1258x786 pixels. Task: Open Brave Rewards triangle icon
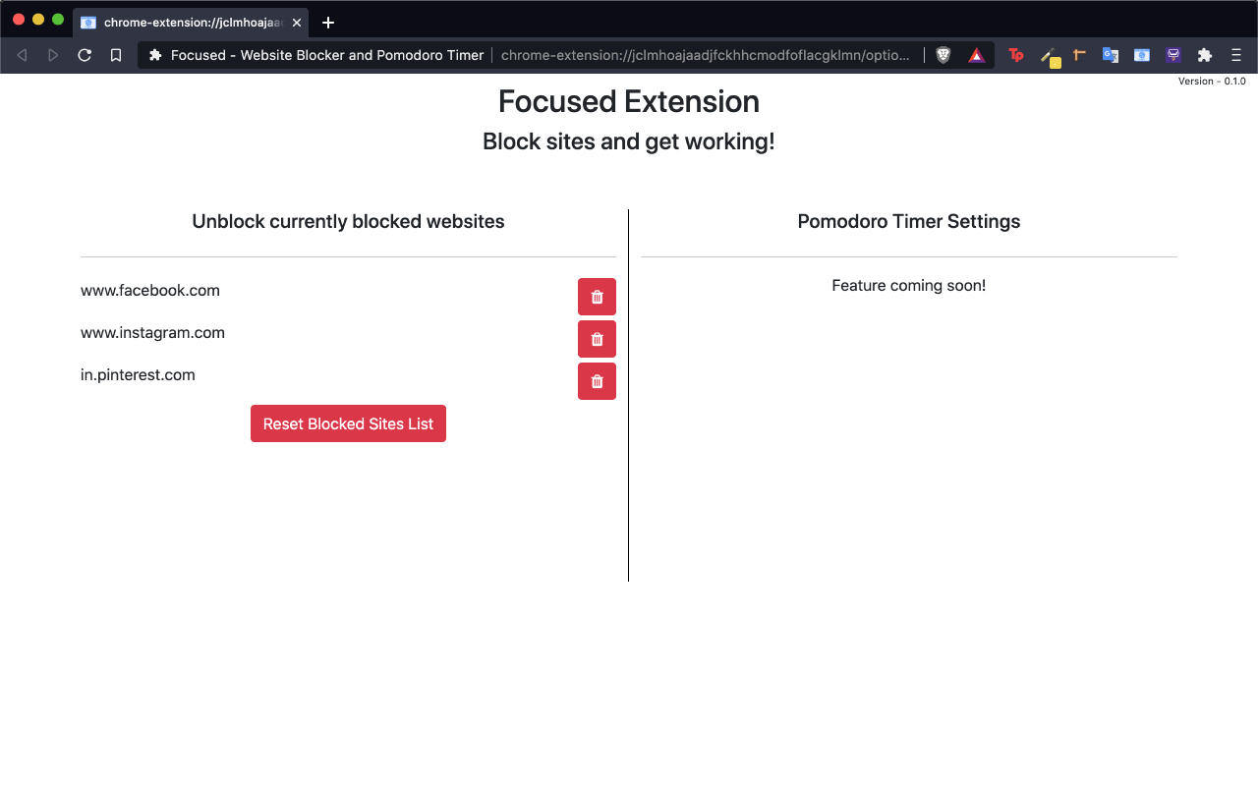pyautogui.click(x=976, y=55)
